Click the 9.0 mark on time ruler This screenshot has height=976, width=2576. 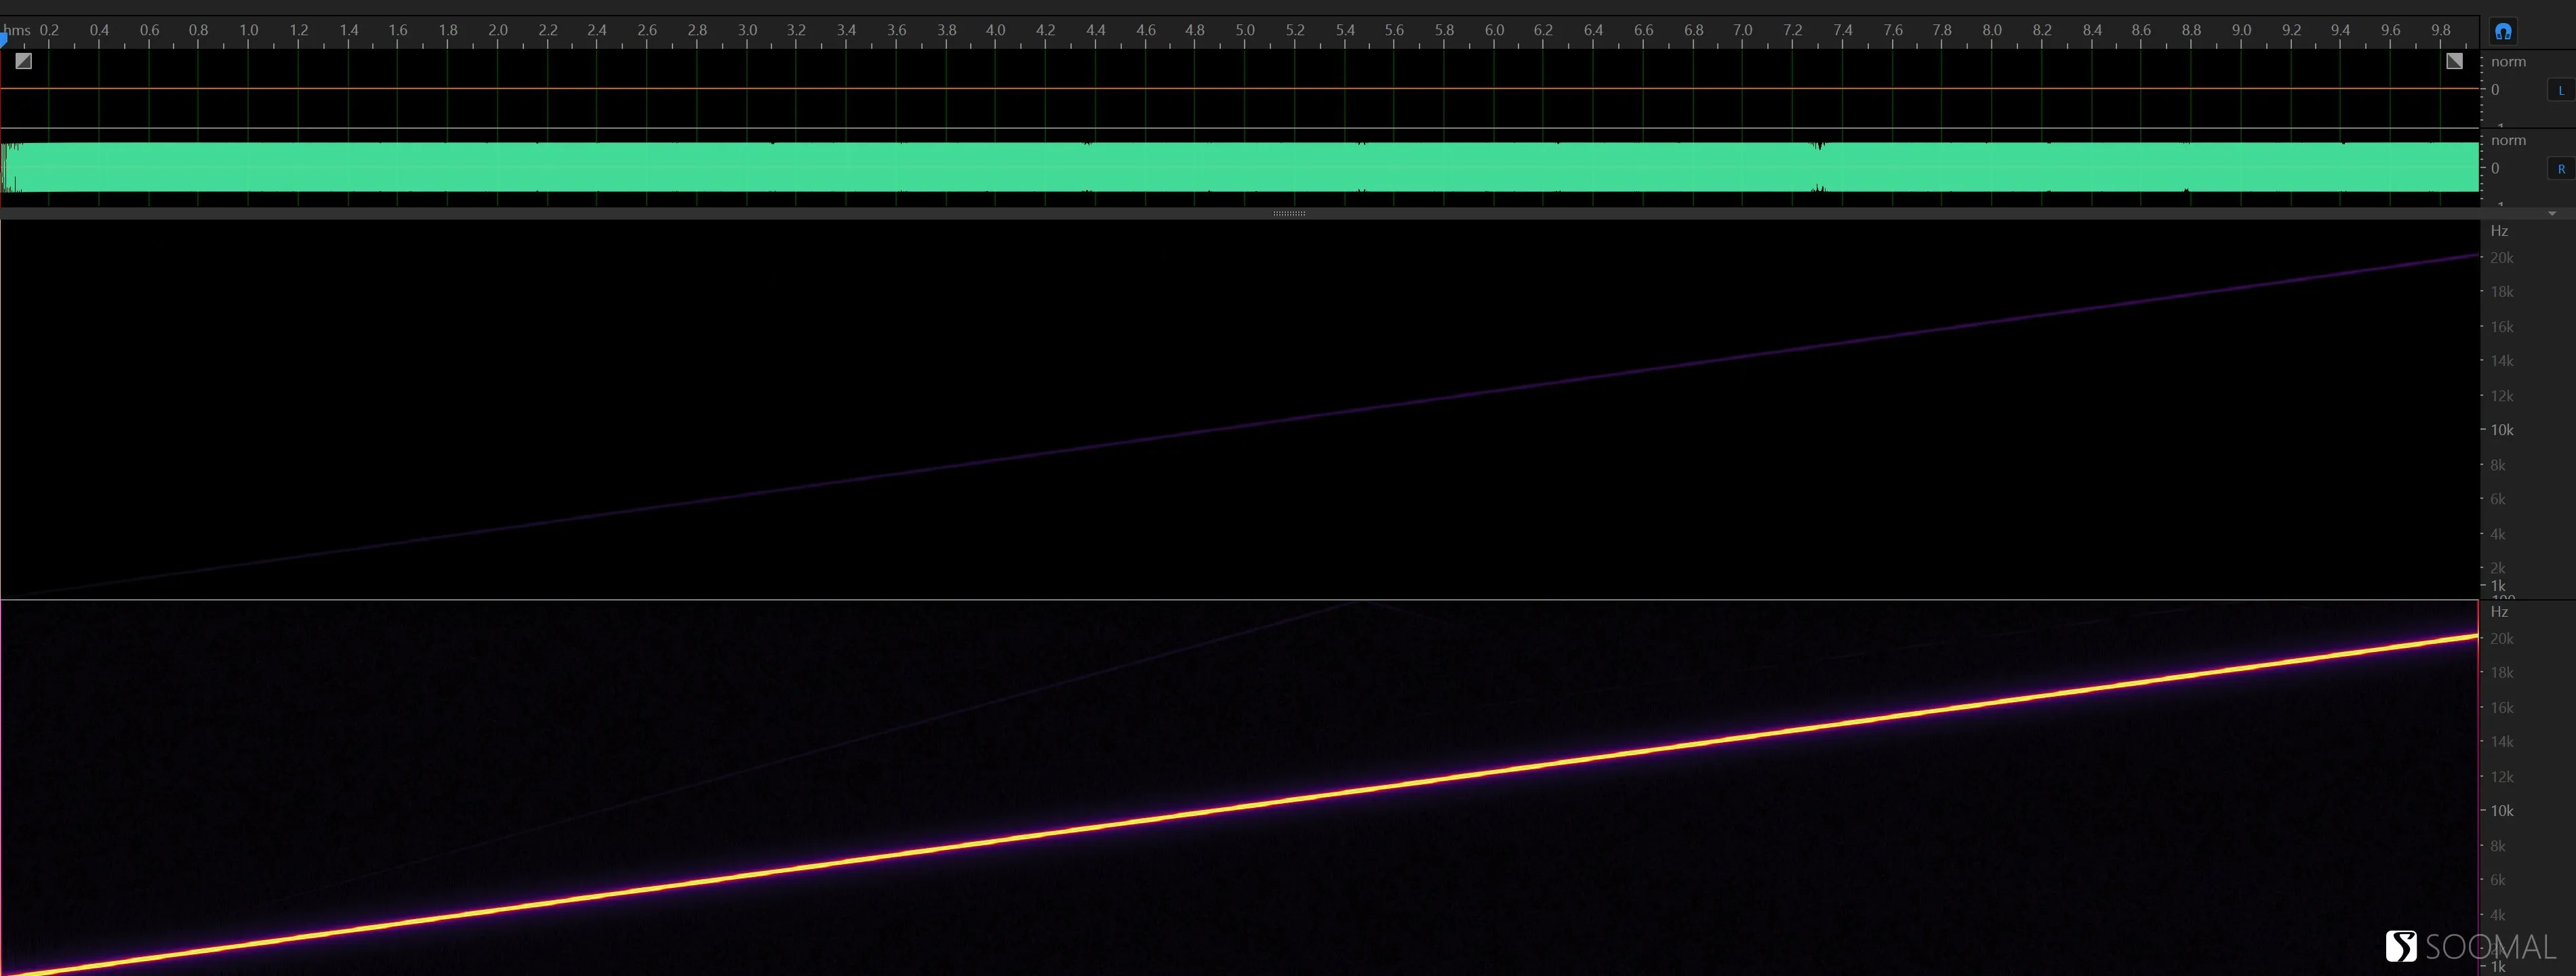click(x=2242, y=30)
